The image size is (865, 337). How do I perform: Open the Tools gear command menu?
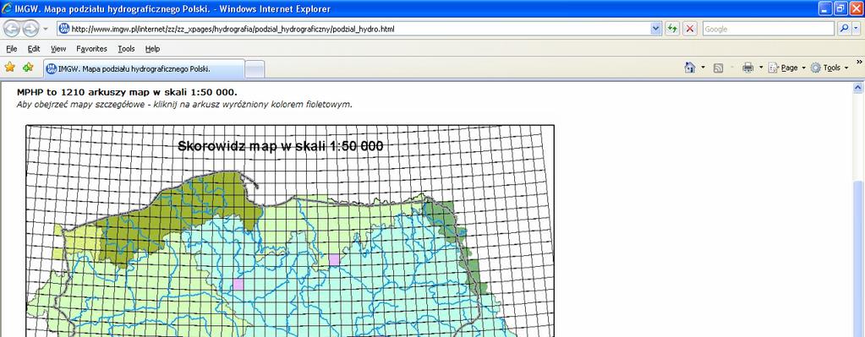829,68
